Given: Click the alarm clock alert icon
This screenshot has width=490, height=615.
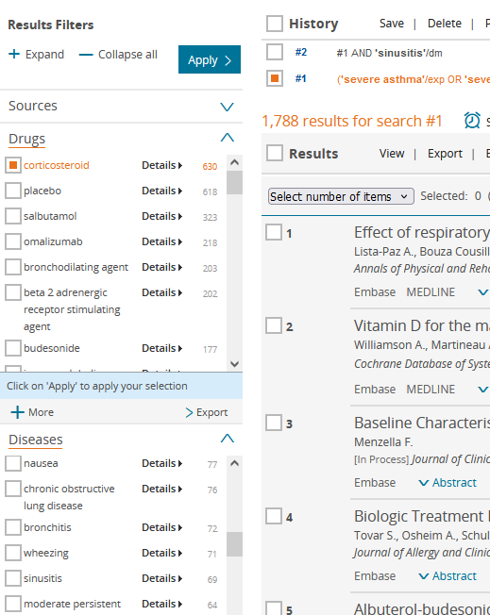Looking at the screenshot, I should point(472,121).
